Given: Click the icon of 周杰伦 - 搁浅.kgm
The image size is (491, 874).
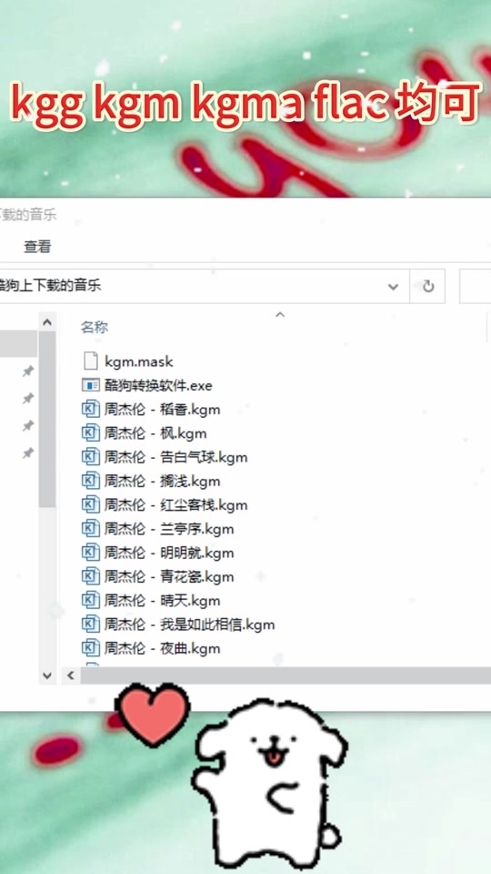Looking at the screenshot, I should (x=91, y=481).
